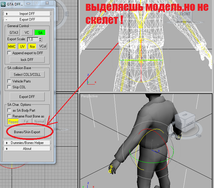This screenshot has height=188, width=214.
Task: Select the GTA3 game format button
Action: [x=14, y=33]
